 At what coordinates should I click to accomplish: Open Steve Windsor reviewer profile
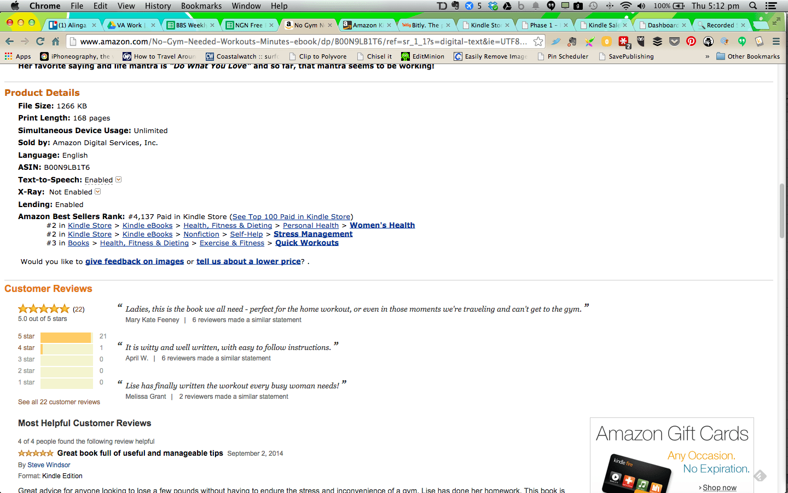coord(49,465)
